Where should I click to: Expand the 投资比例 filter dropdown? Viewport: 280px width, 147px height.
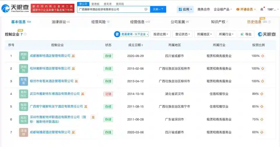(x=161, y=34)
